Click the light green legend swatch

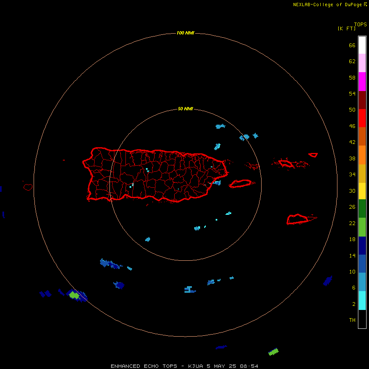coord(362,227)
